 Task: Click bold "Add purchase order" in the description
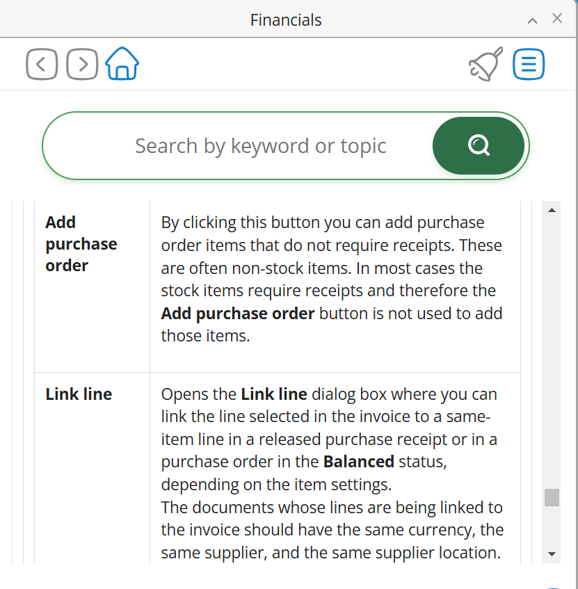(x=237, y=314)
